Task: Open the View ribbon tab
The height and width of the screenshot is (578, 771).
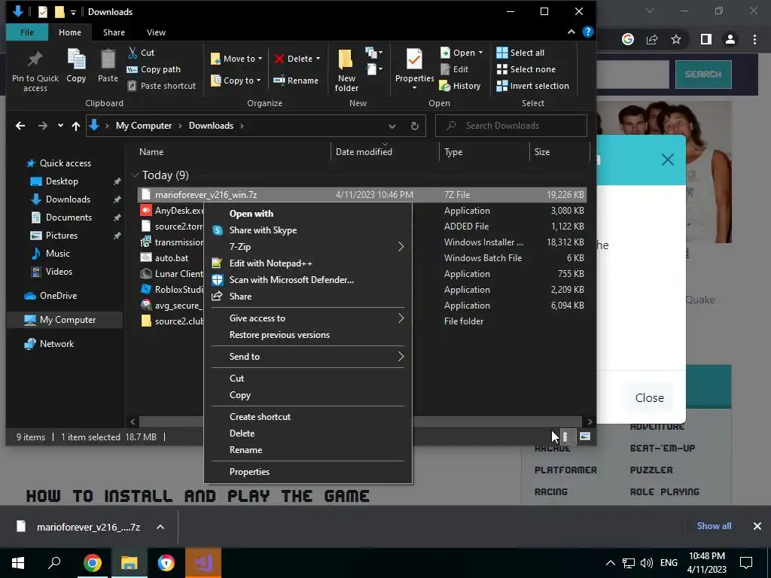Action: [x=156, y=32]
